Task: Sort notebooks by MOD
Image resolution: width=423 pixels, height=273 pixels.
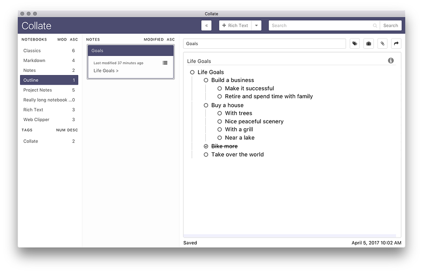Action: tap(62, 39)
